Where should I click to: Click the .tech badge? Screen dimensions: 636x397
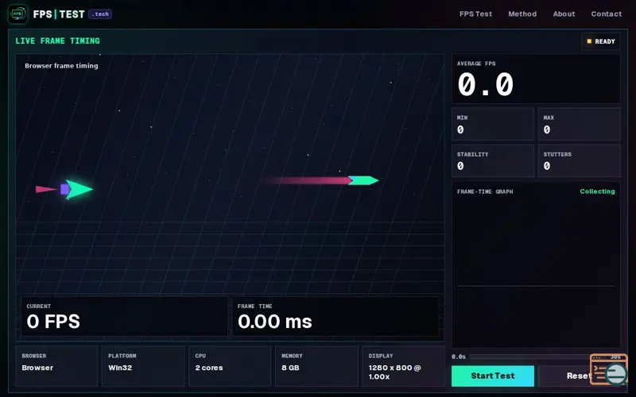[x=100, y=14]
